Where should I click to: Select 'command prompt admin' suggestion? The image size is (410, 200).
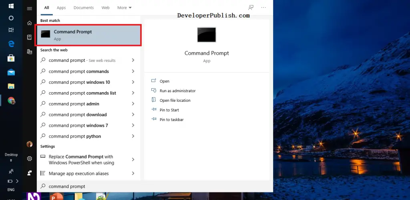coord(88,104)
